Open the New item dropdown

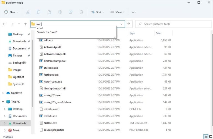pyautogui.click(x=11, y=12)
